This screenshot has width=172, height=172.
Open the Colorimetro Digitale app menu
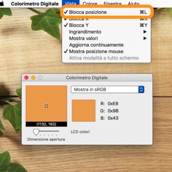click(x=35, y=4)
